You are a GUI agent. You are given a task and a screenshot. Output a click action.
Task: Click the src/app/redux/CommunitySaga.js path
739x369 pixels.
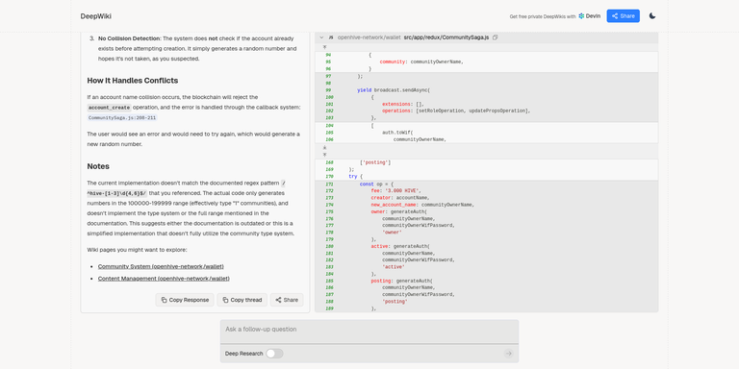[446, 37]
